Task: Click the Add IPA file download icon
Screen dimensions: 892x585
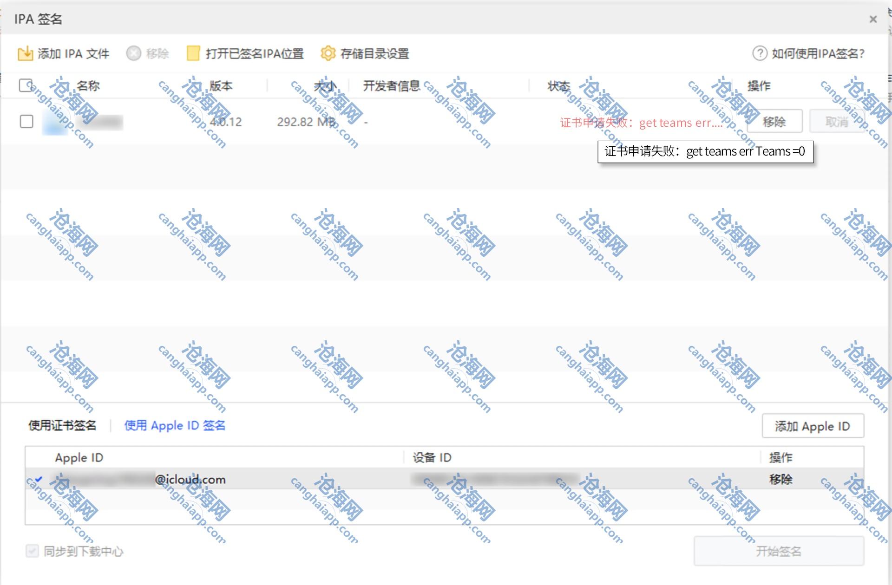Action: (x=25, y=53)
